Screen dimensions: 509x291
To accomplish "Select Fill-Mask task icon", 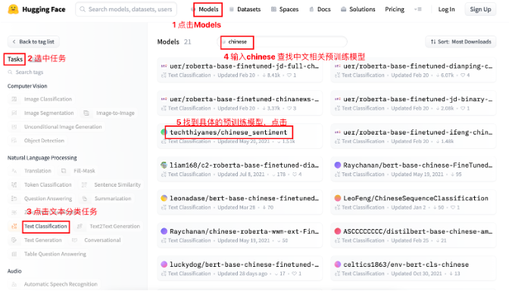I will (64, 171).
